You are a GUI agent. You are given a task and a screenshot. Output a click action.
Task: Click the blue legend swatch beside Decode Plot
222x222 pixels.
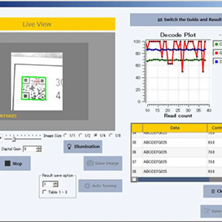216,62
